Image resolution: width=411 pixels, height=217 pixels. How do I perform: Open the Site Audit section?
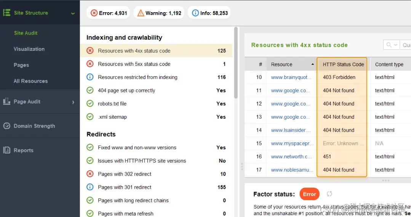tap(26, 33)
